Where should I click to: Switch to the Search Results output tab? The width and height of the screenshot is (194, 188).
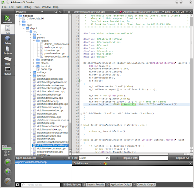pos(94,185)
